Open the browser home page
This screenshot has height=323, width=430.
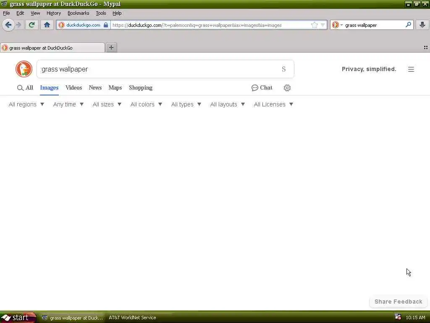click(x=47, y=25)
